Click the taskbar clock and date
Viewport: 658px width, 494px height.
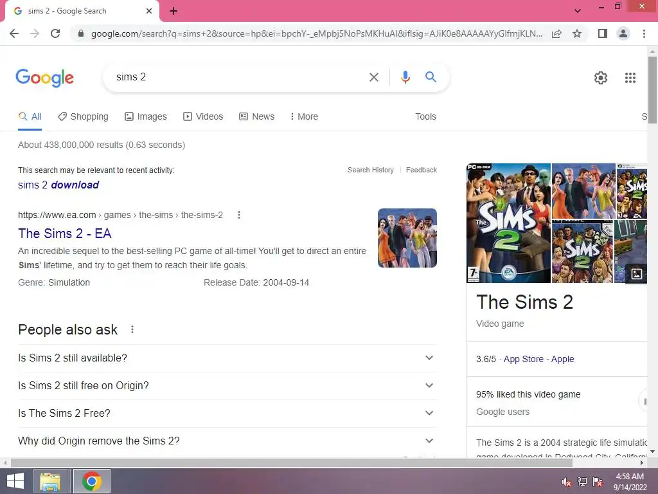click(x=630, y=482)
